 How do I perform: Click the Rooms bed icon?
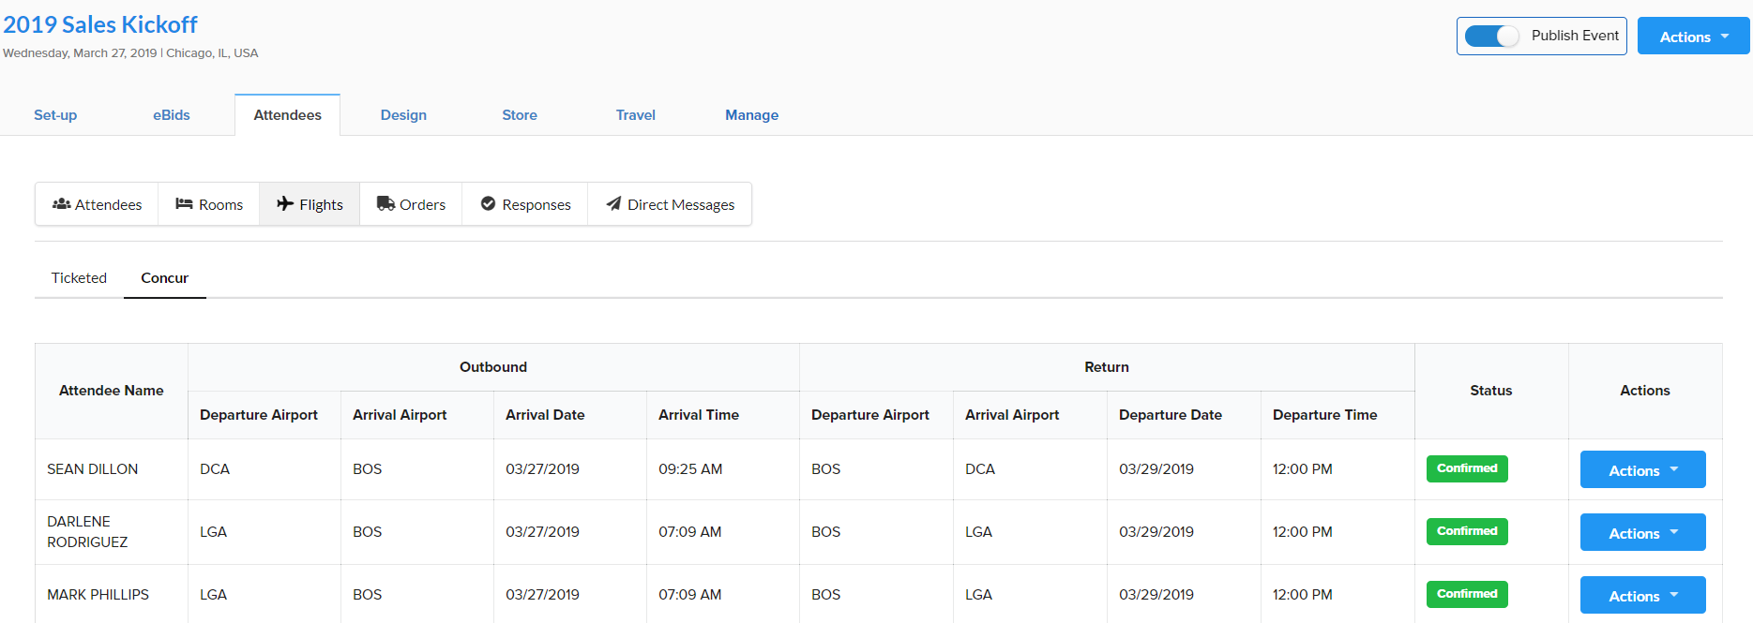[184, 204]
